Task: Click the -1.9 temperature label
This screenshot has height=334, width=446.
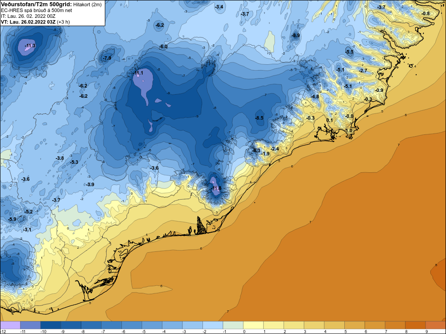Action: [265, 154]
